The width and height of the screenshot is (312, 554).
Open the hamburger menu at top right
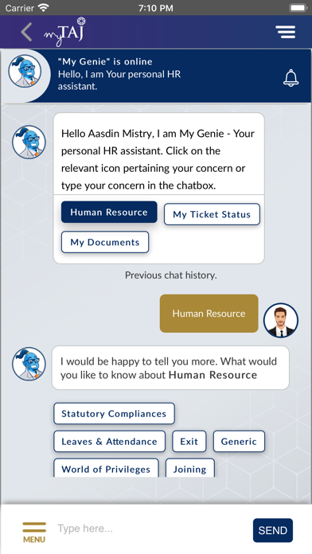(286, 32)
